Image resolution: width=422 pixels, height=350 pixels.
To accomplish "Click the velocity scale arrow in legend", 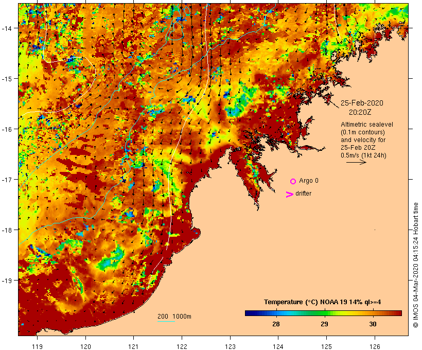I will pyautogui.click(x=356, y=162).
